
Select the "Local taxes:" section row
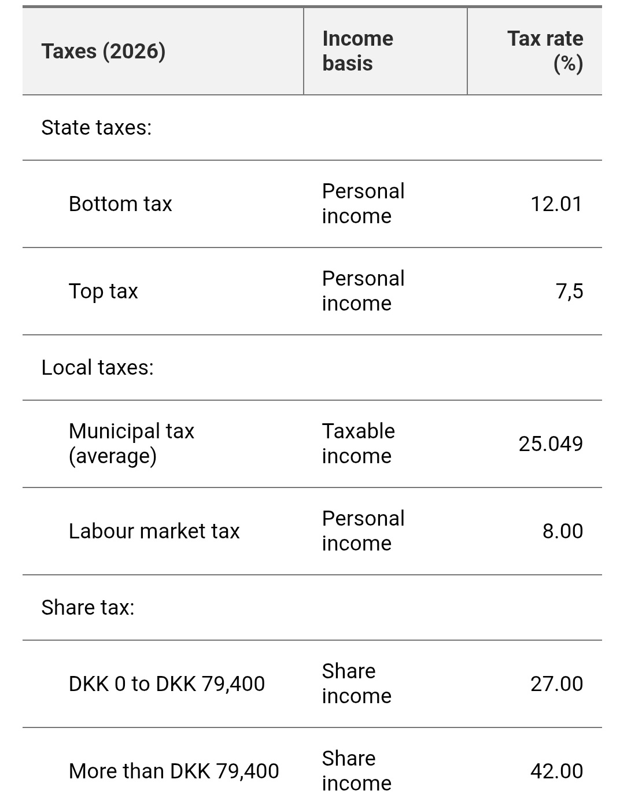98,368
